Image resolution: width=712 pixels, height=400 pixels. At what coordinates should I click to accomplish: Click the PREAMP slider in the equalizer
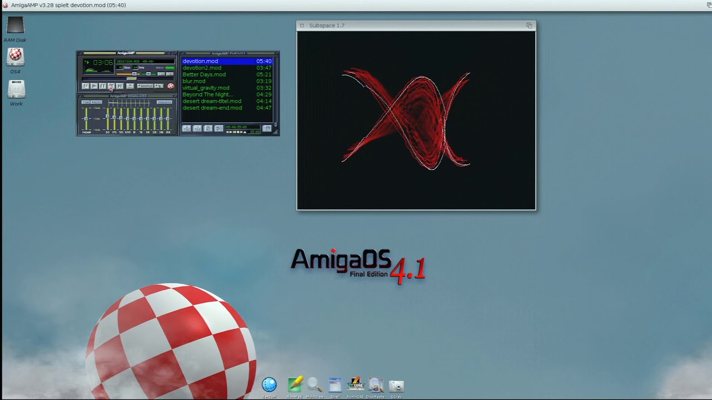click(86, 118)
